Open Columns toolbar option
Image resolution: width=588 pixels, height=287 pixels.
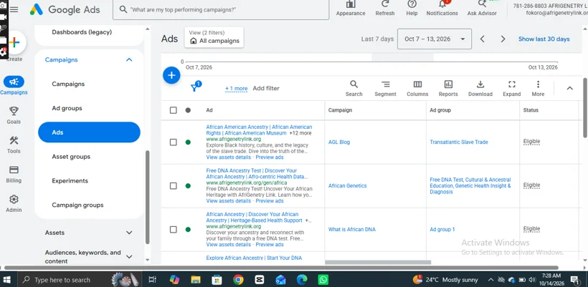pos(417,88)
